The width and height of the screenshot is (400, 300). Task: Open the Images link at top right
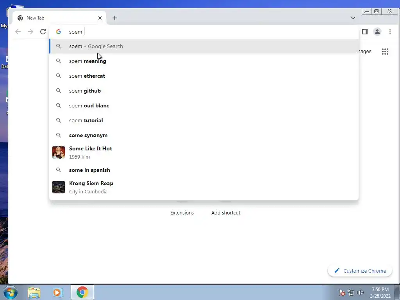(x=365, y=52)
